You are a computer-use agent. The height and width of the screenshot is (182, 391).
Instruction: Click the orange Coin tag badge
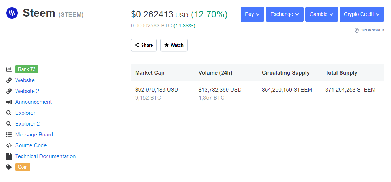tap(23, 167)
